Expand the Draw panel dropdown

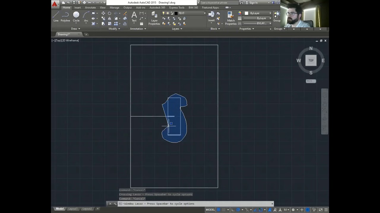[76, 29]
